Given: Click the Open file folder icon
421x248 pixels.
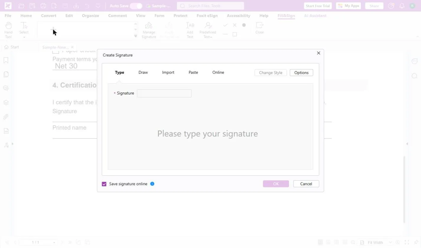Looking at the screenshot, I should click(x=21, y=6).
